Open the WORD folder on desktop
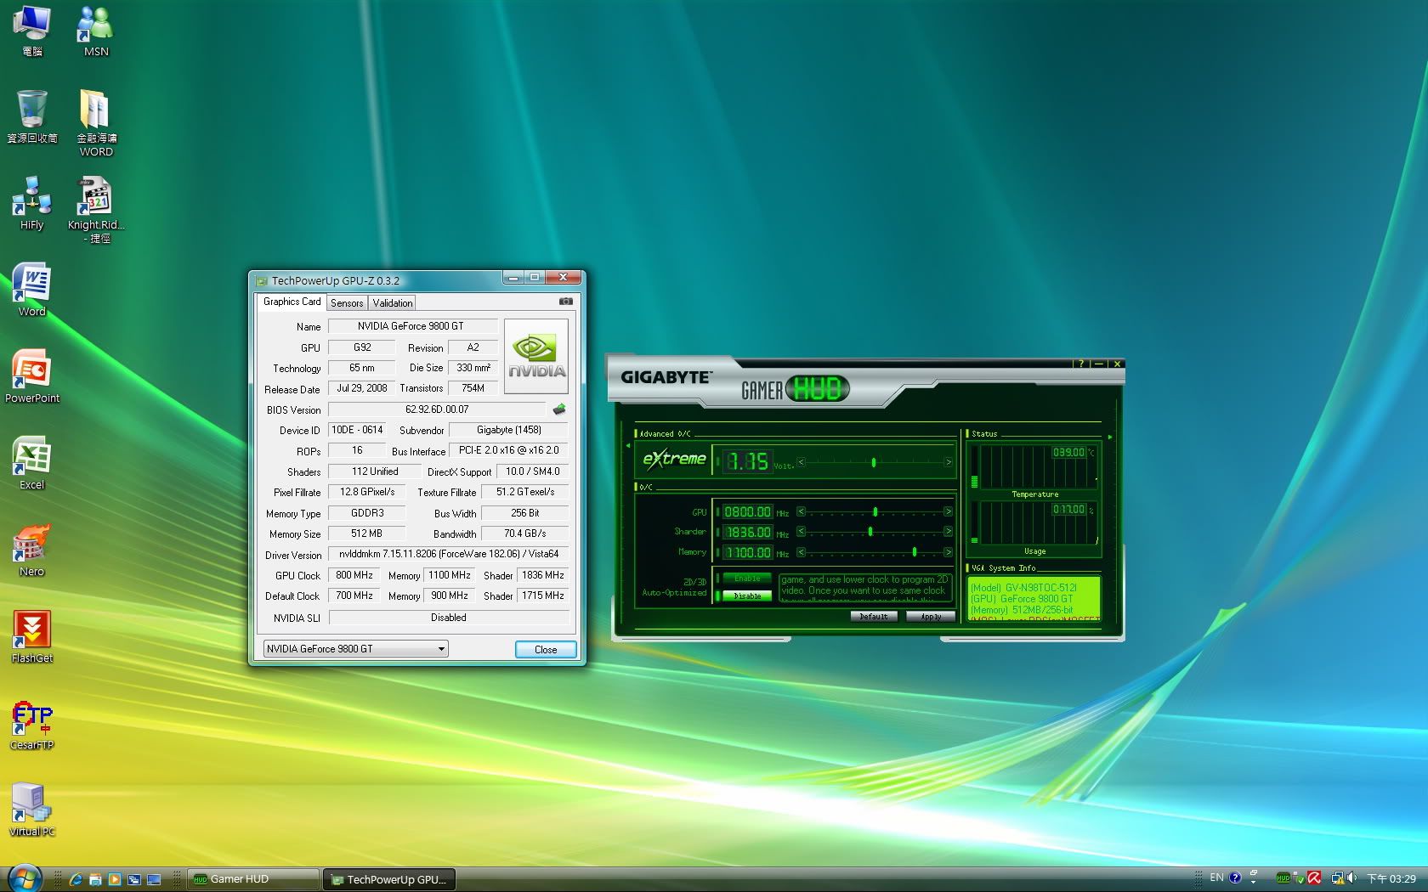 (96, 123)
